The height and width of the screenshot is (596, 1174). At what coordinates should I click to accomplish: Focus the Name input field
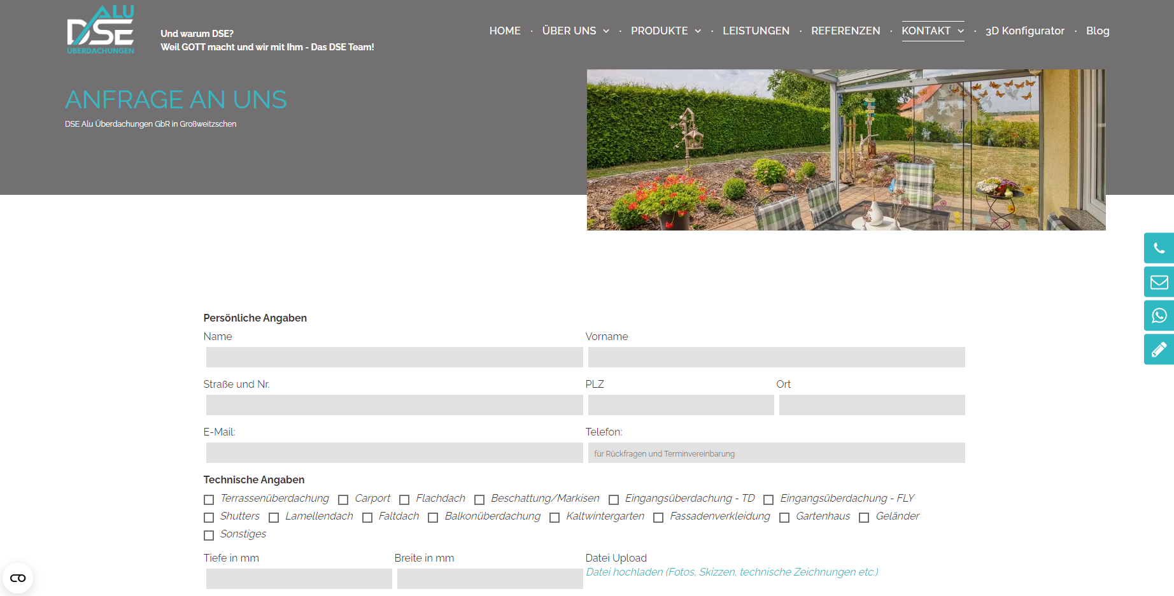[x=395, y=357]
